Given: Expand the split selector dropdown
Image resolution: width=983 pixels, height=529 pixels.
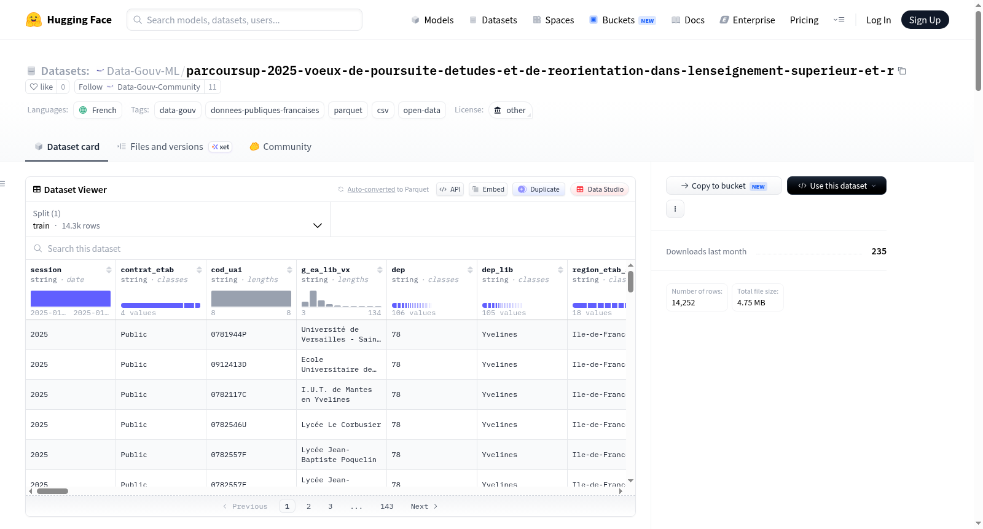Looking at the screenshot, I should [x=178, y=219].
